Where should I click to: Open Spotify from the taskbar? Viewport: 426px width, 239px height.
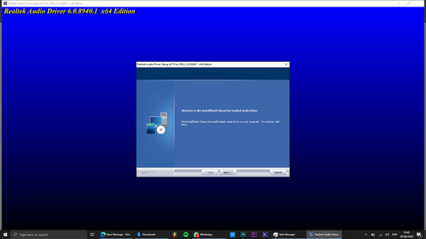186,234
